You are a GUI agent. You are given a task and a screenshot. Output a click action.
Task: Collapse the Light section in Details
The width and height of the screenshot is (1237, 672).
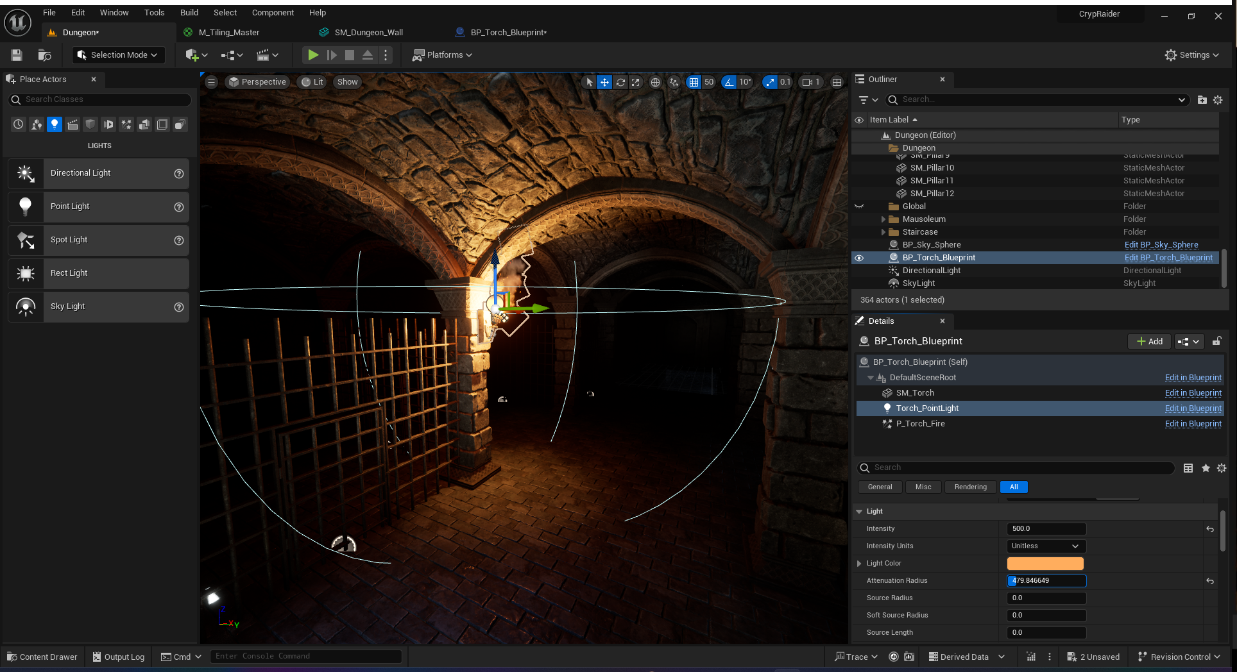click(859, 512)
